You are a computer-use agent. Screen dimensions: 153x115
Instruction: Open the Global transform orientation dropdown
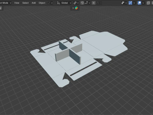[64, 3]
